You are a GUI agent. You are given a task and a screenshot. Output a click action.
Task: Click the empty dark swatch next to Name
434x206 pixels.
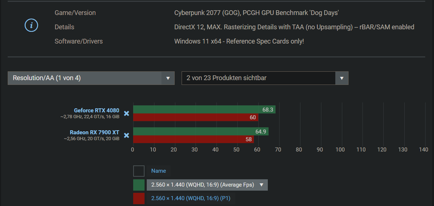click(139, 171)
